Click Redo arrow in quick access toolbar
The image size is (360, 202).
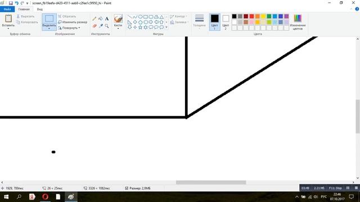pos(22,3)
